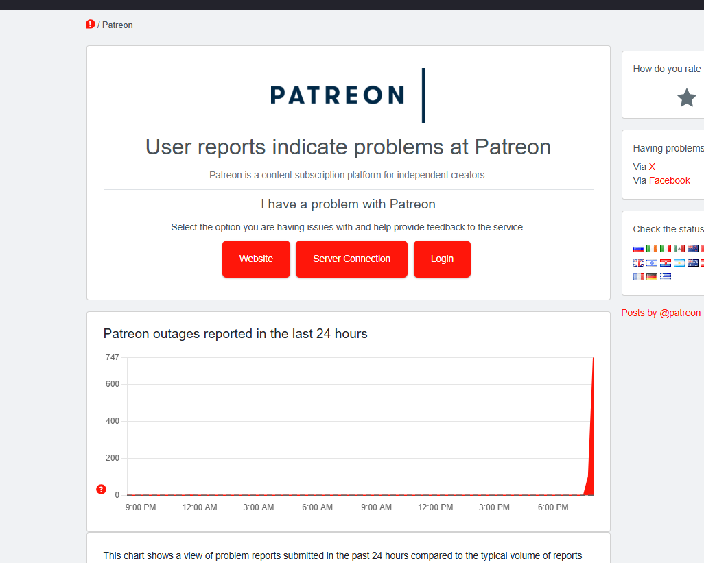This screenshot has height=563, width=704.
Task: Click the '600' chart axis value
Action: 113,384
